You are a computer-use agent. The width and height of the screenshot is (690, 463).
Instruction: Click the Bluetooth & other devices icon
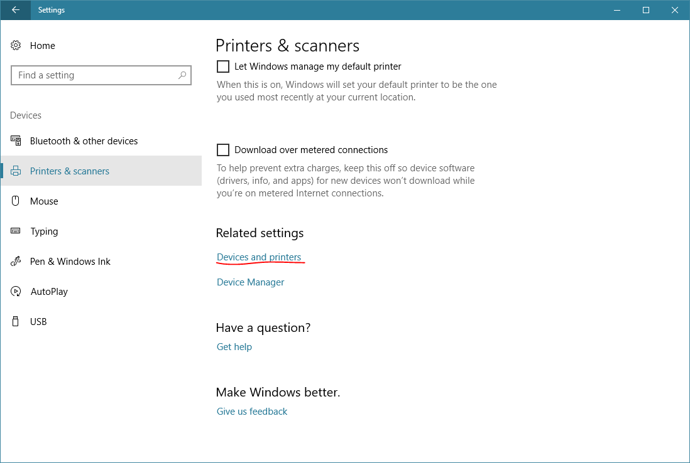point(16,141)
